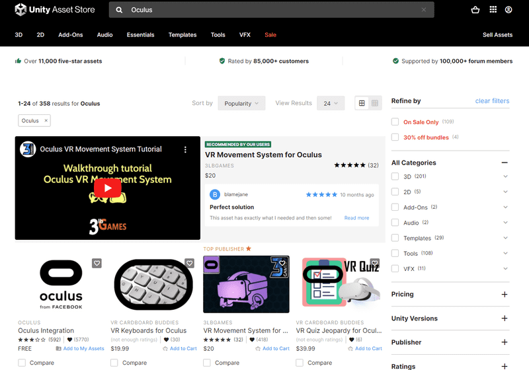The height and width of the screenshot is (370, 529).
Task: Check the Audio category checkbox
Action: pos(395,223)
